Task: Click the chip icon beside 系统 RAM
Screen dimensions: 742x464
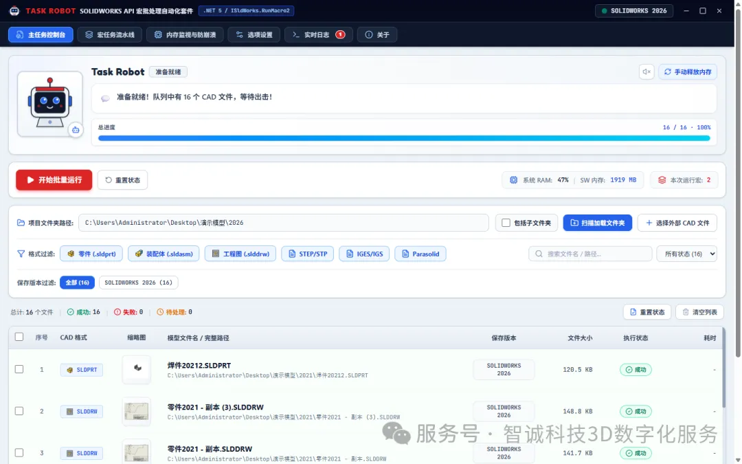Action: [x=513, y=180]
